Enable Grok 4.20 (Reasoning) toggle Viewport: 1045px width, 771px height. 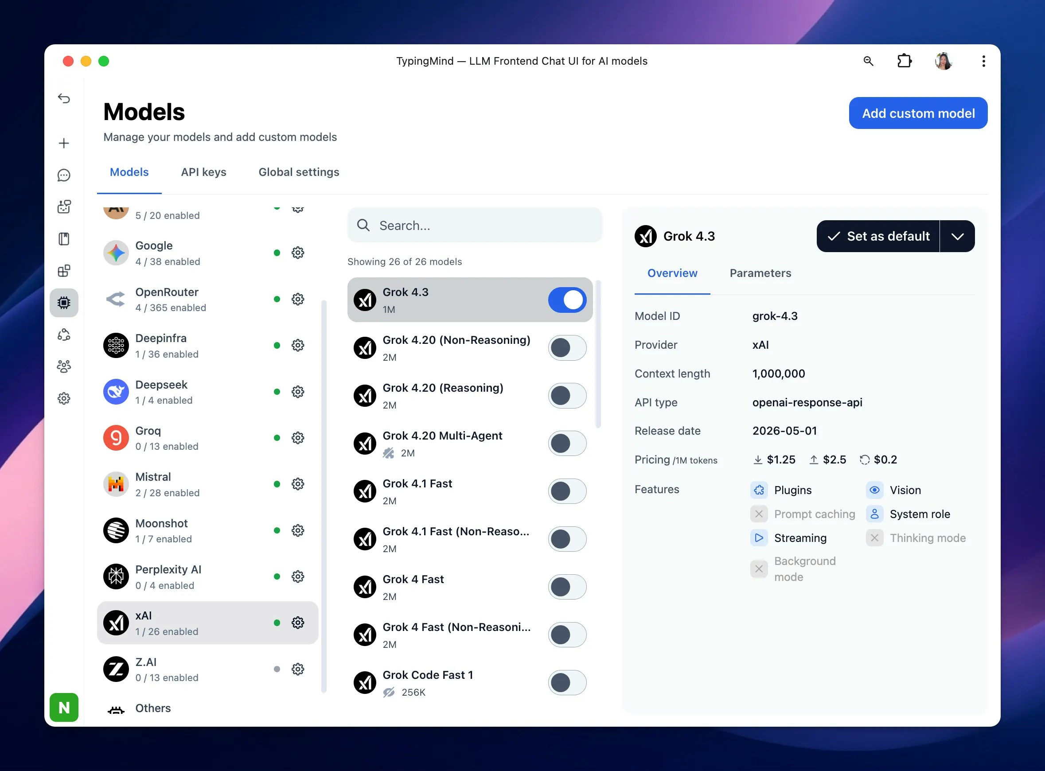tap(567, 396)
